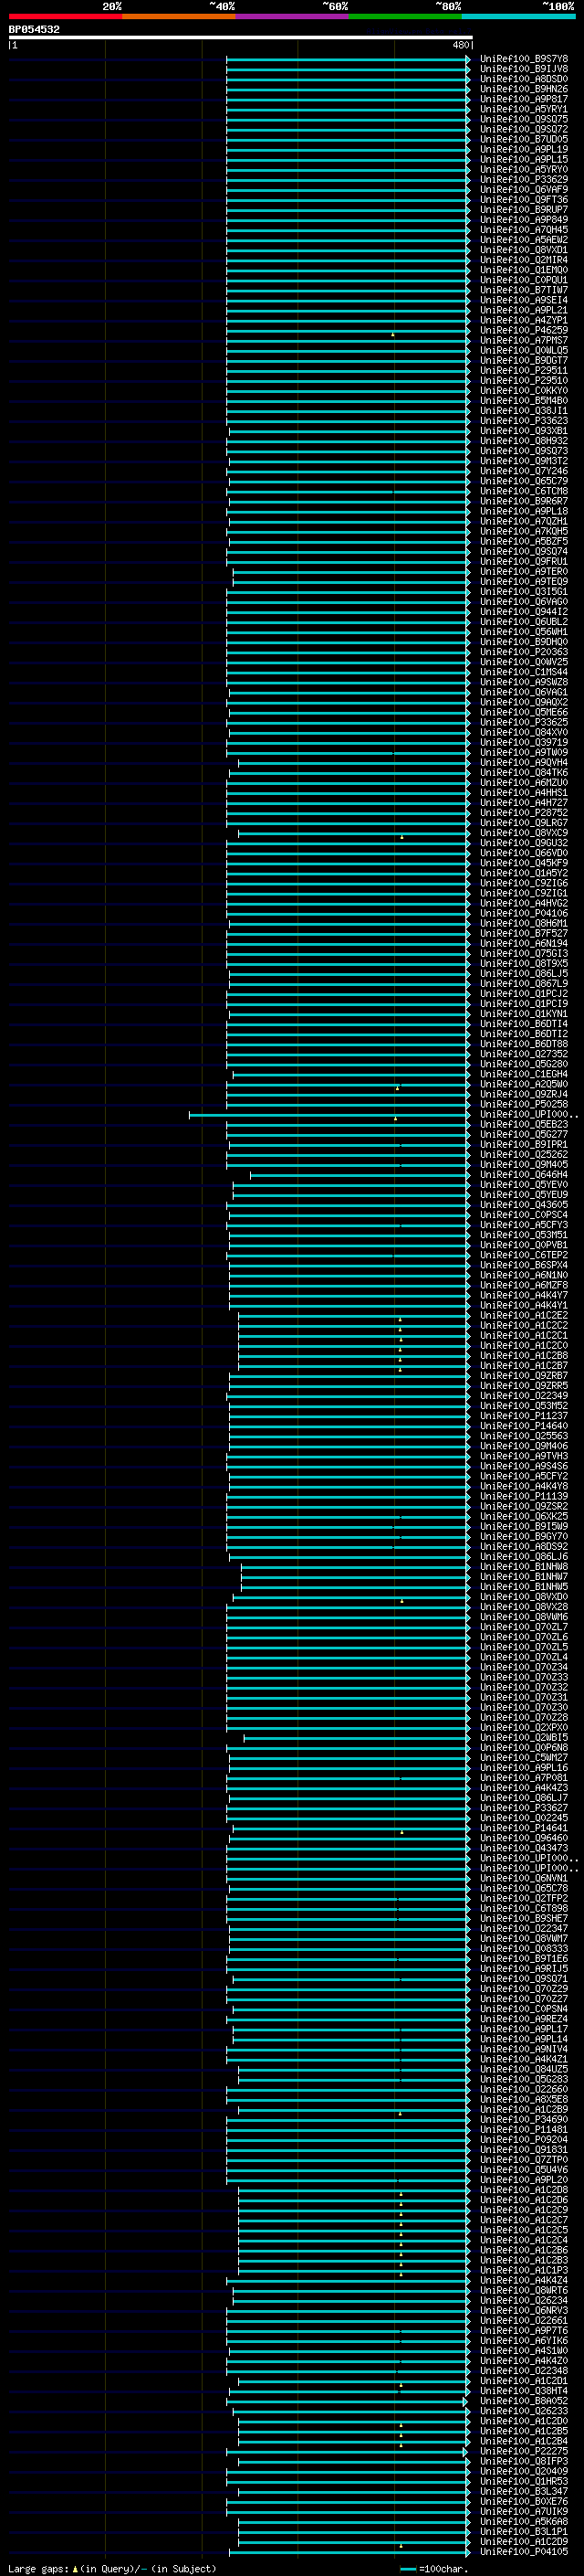Open the hit UniRef100_A1C2E2
Viewport: 584px width, 2576px height.
[524, 1315]
